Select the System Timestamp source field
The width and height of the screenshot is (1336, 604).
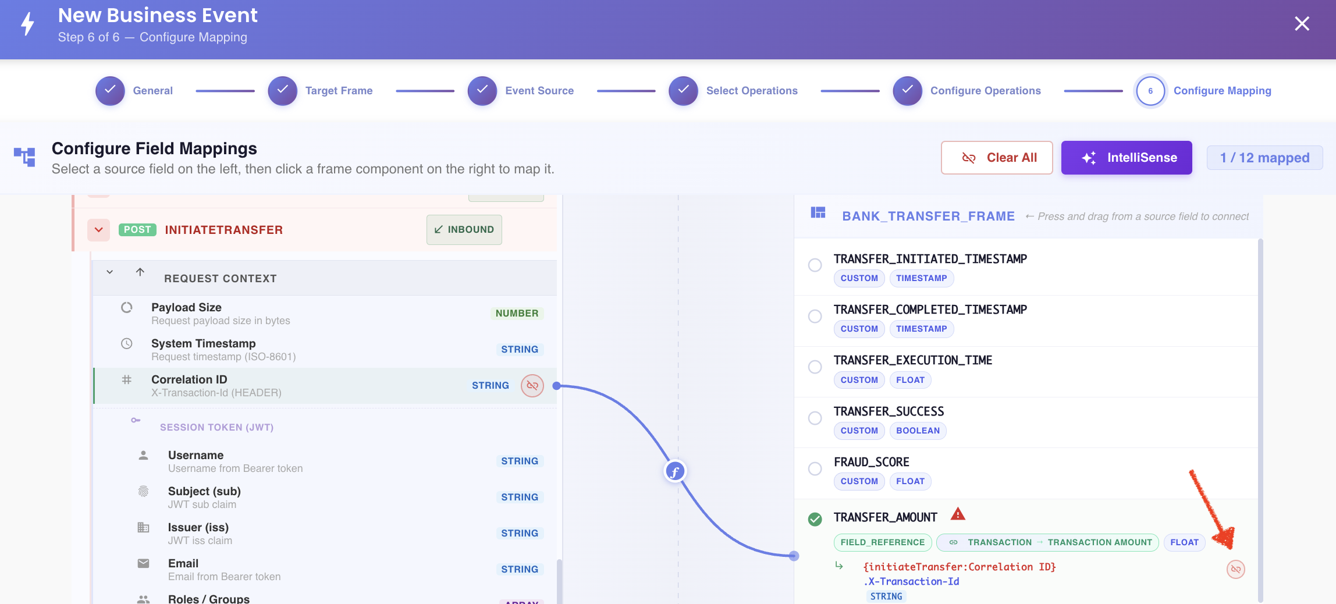coord(325,350)
